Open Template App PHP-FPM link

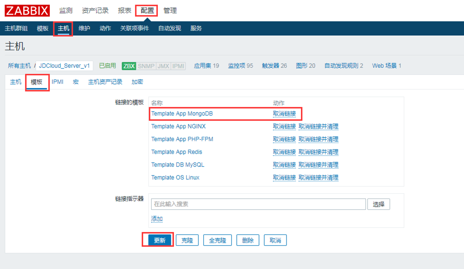(x=182, y=139)
